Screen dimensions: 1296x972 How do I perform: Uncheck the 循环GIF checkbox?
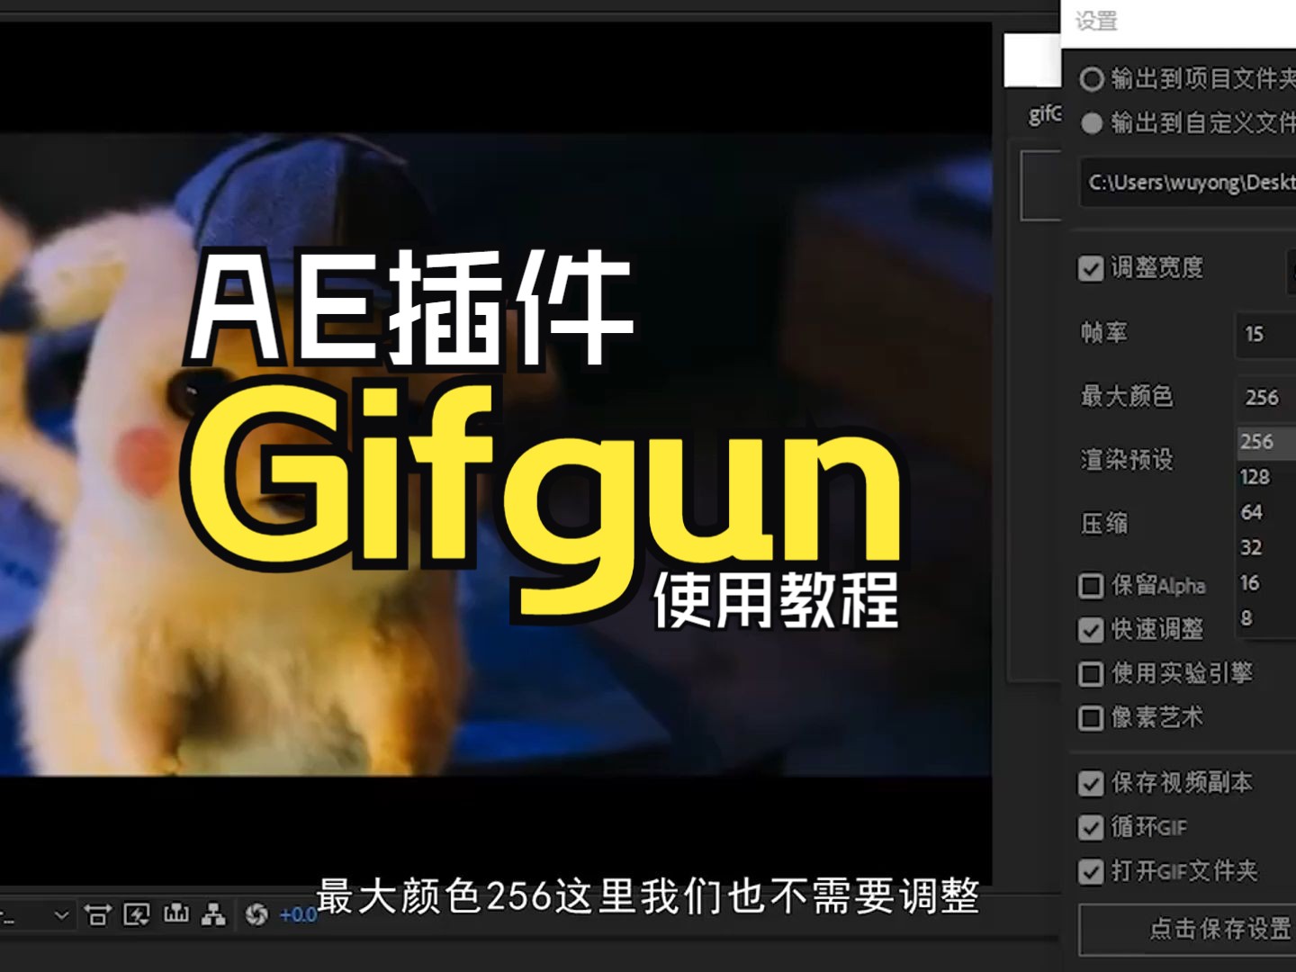click(x=1091, y=827)
